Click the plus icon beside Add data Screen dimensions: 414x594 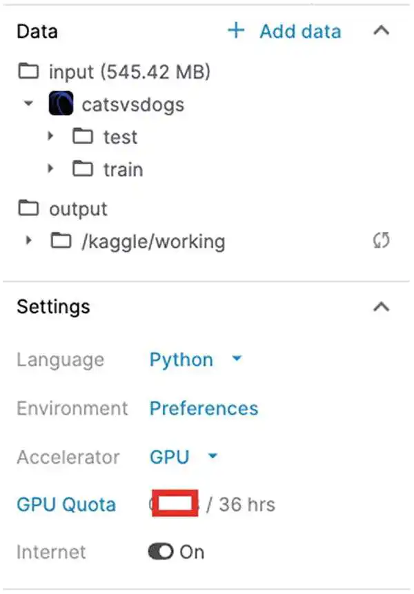tap(236, 30)
